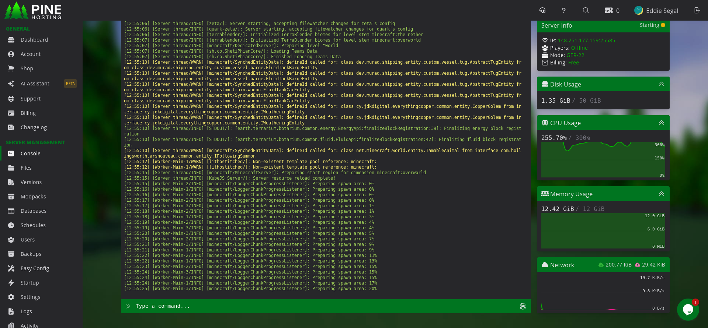Click the Settings gear icon in sidebar

point(11,297)
